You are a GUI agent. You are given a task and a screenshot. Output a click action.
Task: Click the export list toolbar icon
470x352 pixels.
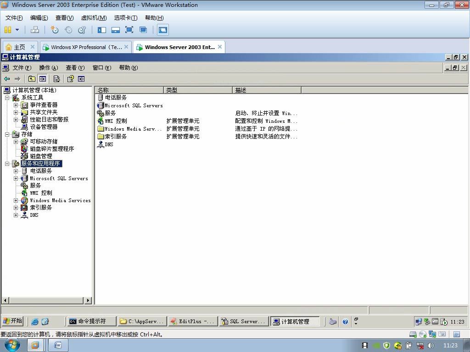(x=56, y=79)
